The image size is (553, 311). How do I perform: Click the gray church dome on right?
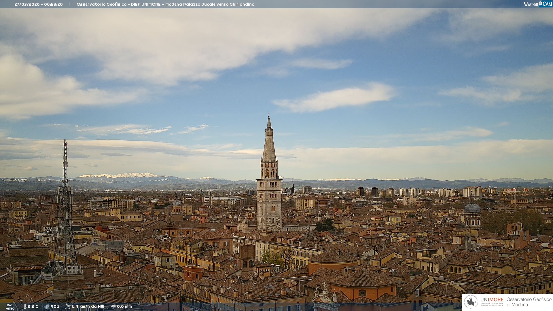[x=472, y=208]
